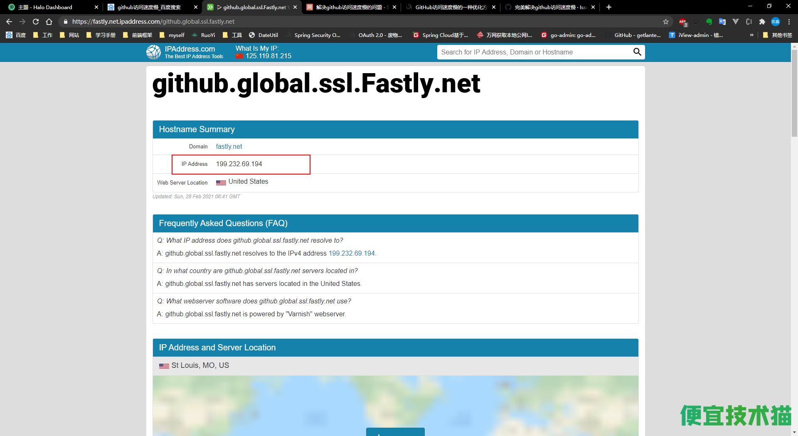Click the Evernote Web Clipper extension icon
The height and width of the screenshot is (436, 798).
[709, 22]
